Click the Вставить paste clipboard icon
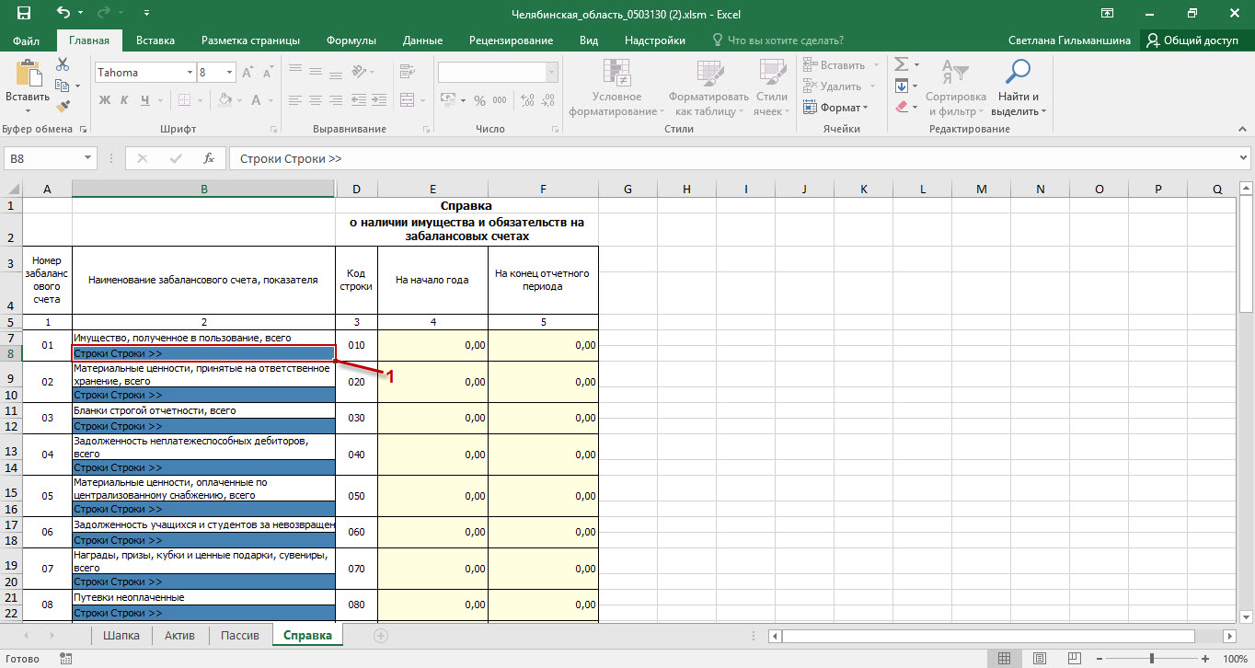The height and width of the screenshot is (668, 1255). pyautogui.click(x=28, y=74)
